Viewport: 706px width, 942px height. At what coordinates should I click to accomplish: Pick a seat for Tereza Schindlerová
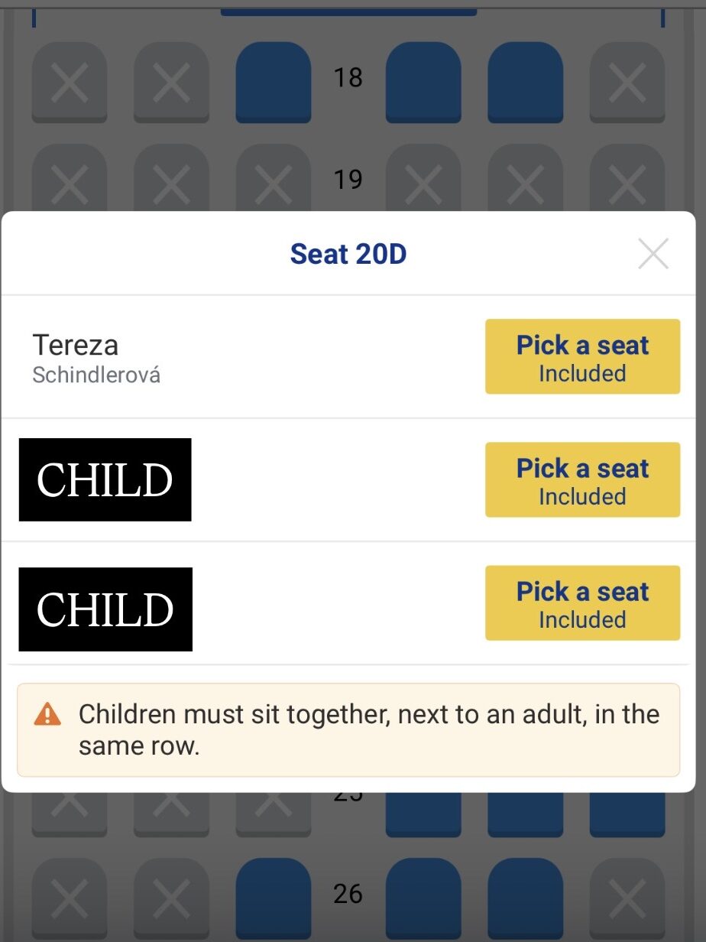(582, 357)
